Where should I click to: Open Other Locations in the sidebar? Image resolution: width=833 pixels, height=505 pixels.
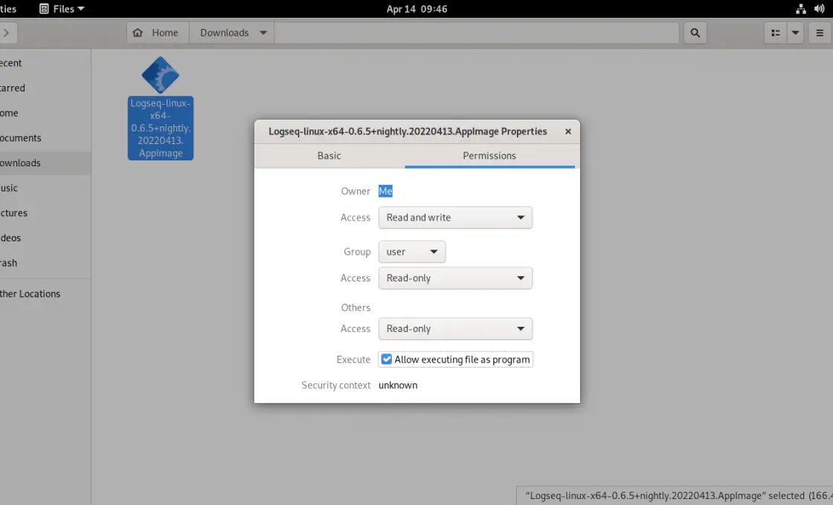[x=45, y=293]
